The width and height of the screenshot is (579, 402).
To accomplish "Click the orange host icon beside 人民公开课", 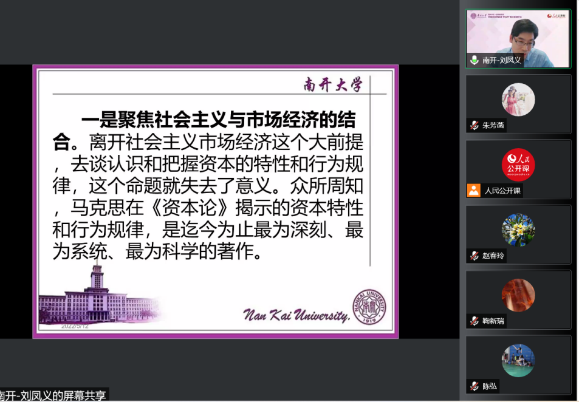I will click(474, 190).
